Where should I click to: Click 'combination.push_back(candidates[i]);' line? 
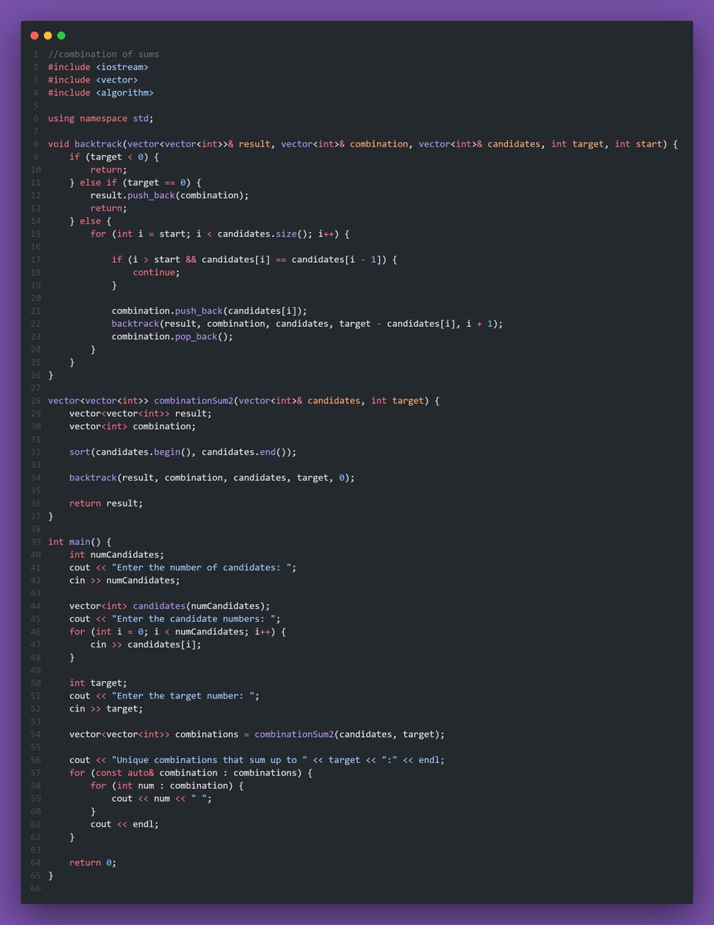tap(210, 311)
